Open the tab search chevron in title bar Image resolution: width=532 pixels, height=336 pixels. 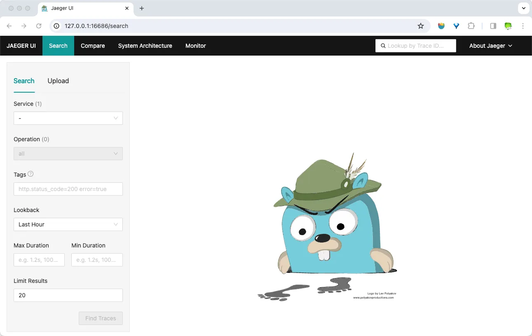coord(523,8)
